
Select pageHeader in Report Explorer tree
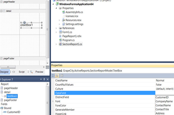[11, 88]
